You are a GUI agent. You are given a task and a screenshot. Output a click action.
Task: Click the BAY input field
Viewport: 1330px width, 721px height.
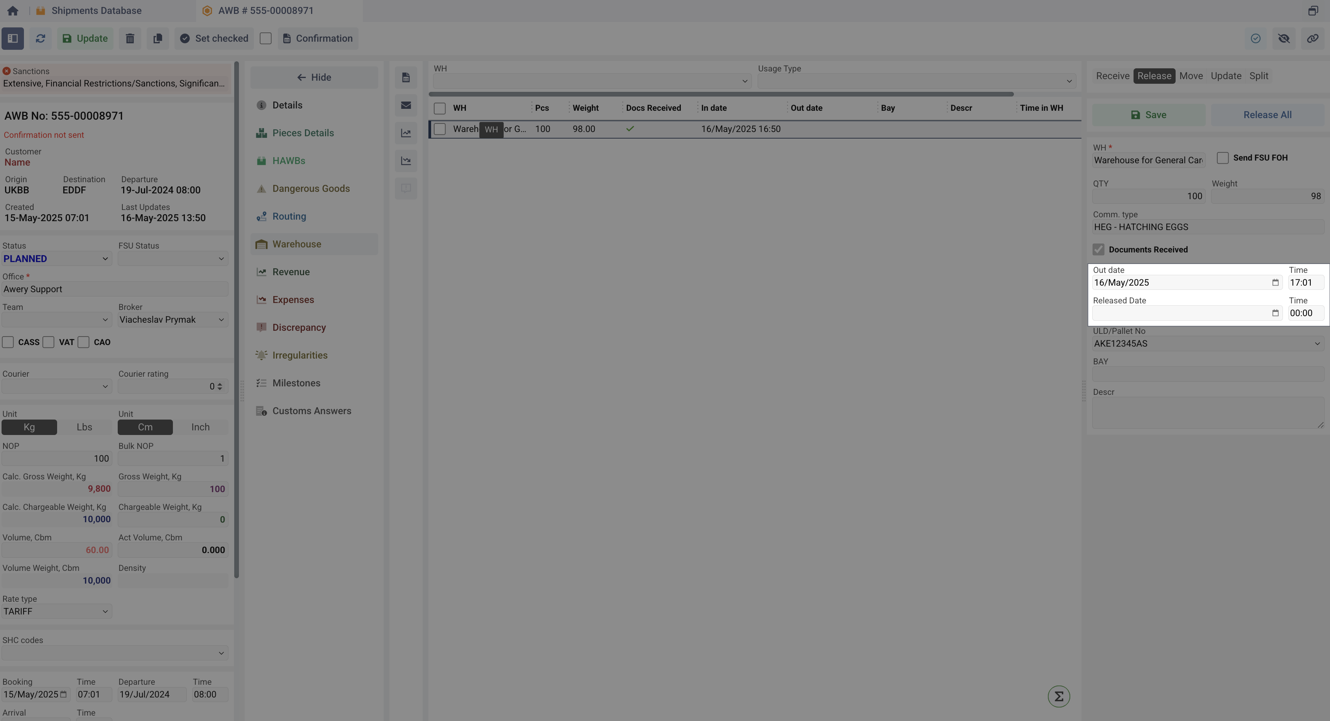click(1207, 374)
